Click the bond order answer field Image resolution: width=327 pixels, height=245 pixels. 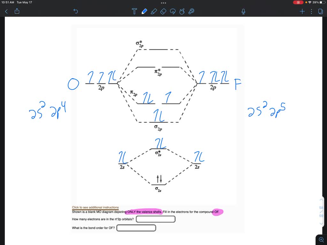[136, 228]
